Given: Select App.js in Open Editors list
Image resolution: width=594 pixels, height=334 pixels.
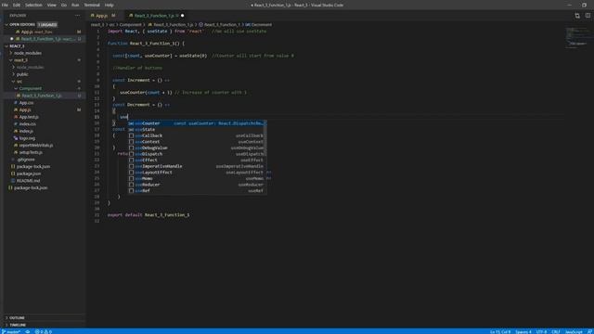Looking at the screenshot, I should [x=44, y=32].
